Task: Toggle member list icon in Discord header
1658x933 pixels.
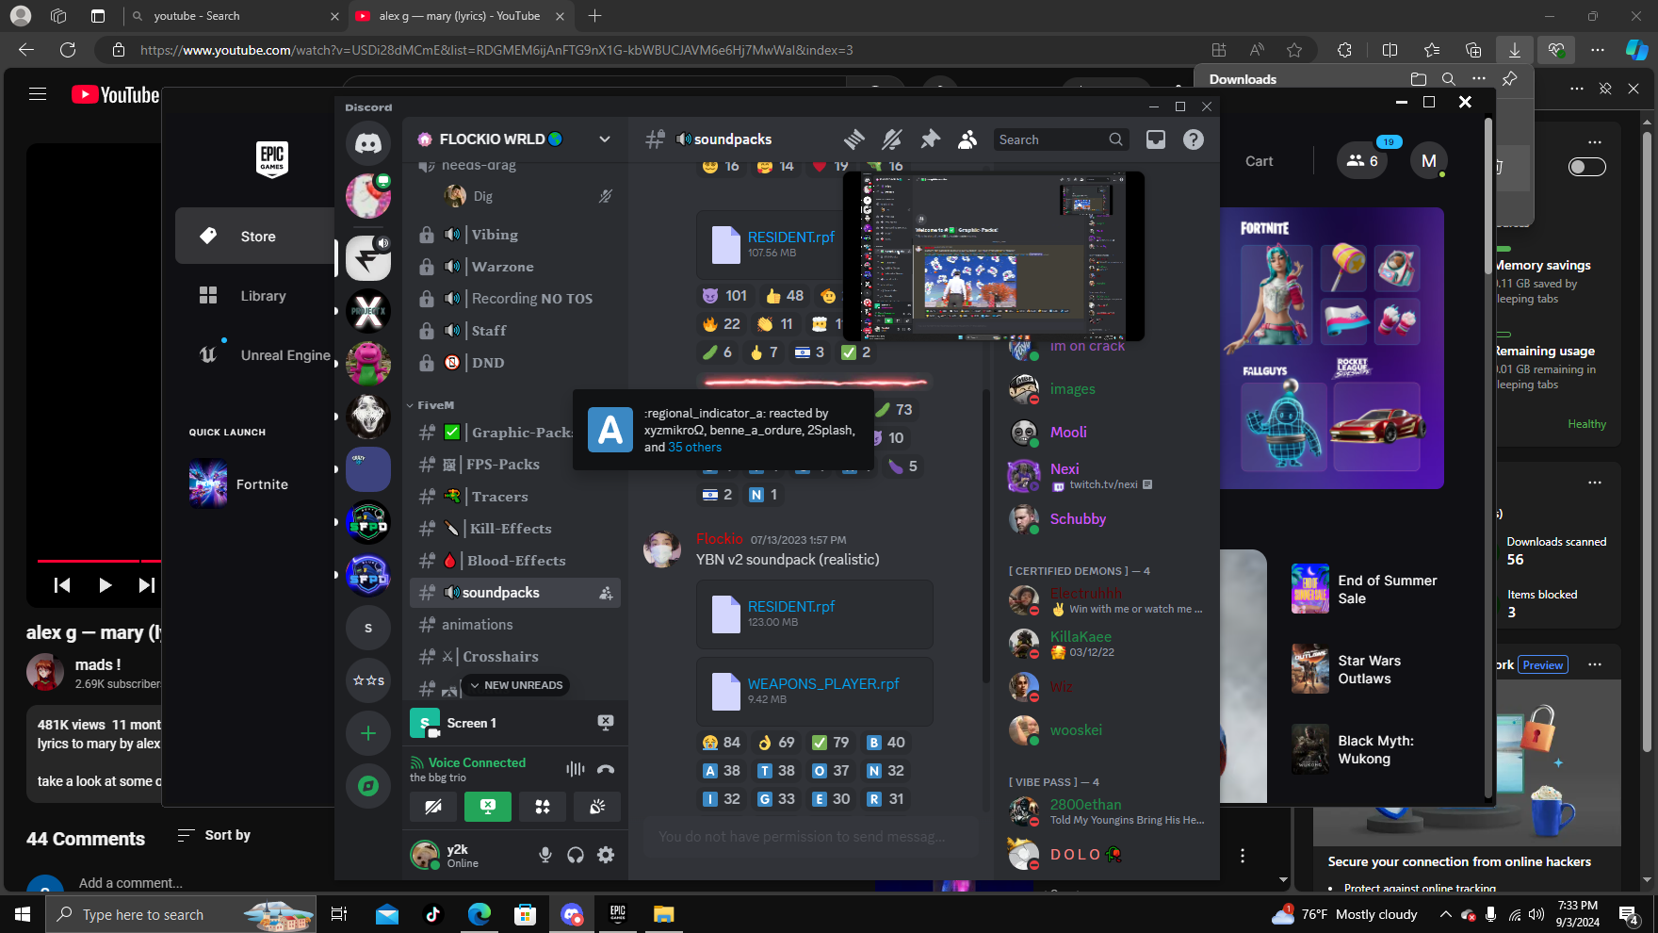Action: [x=967, y=139]
